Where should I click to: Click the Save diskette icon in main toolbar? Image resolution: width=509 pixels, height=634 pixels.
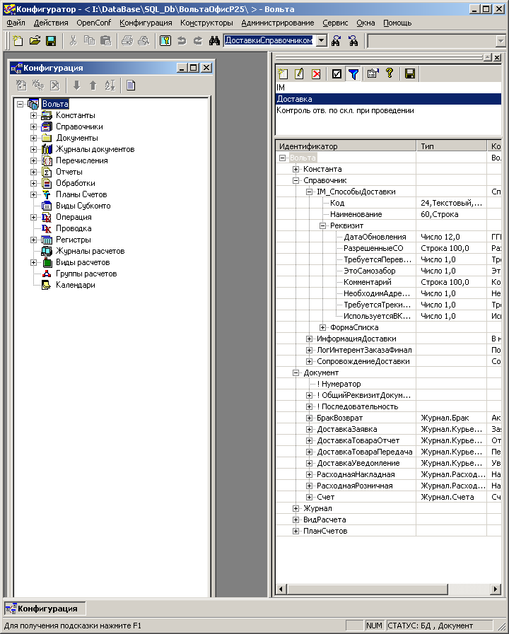coord(51,41)
